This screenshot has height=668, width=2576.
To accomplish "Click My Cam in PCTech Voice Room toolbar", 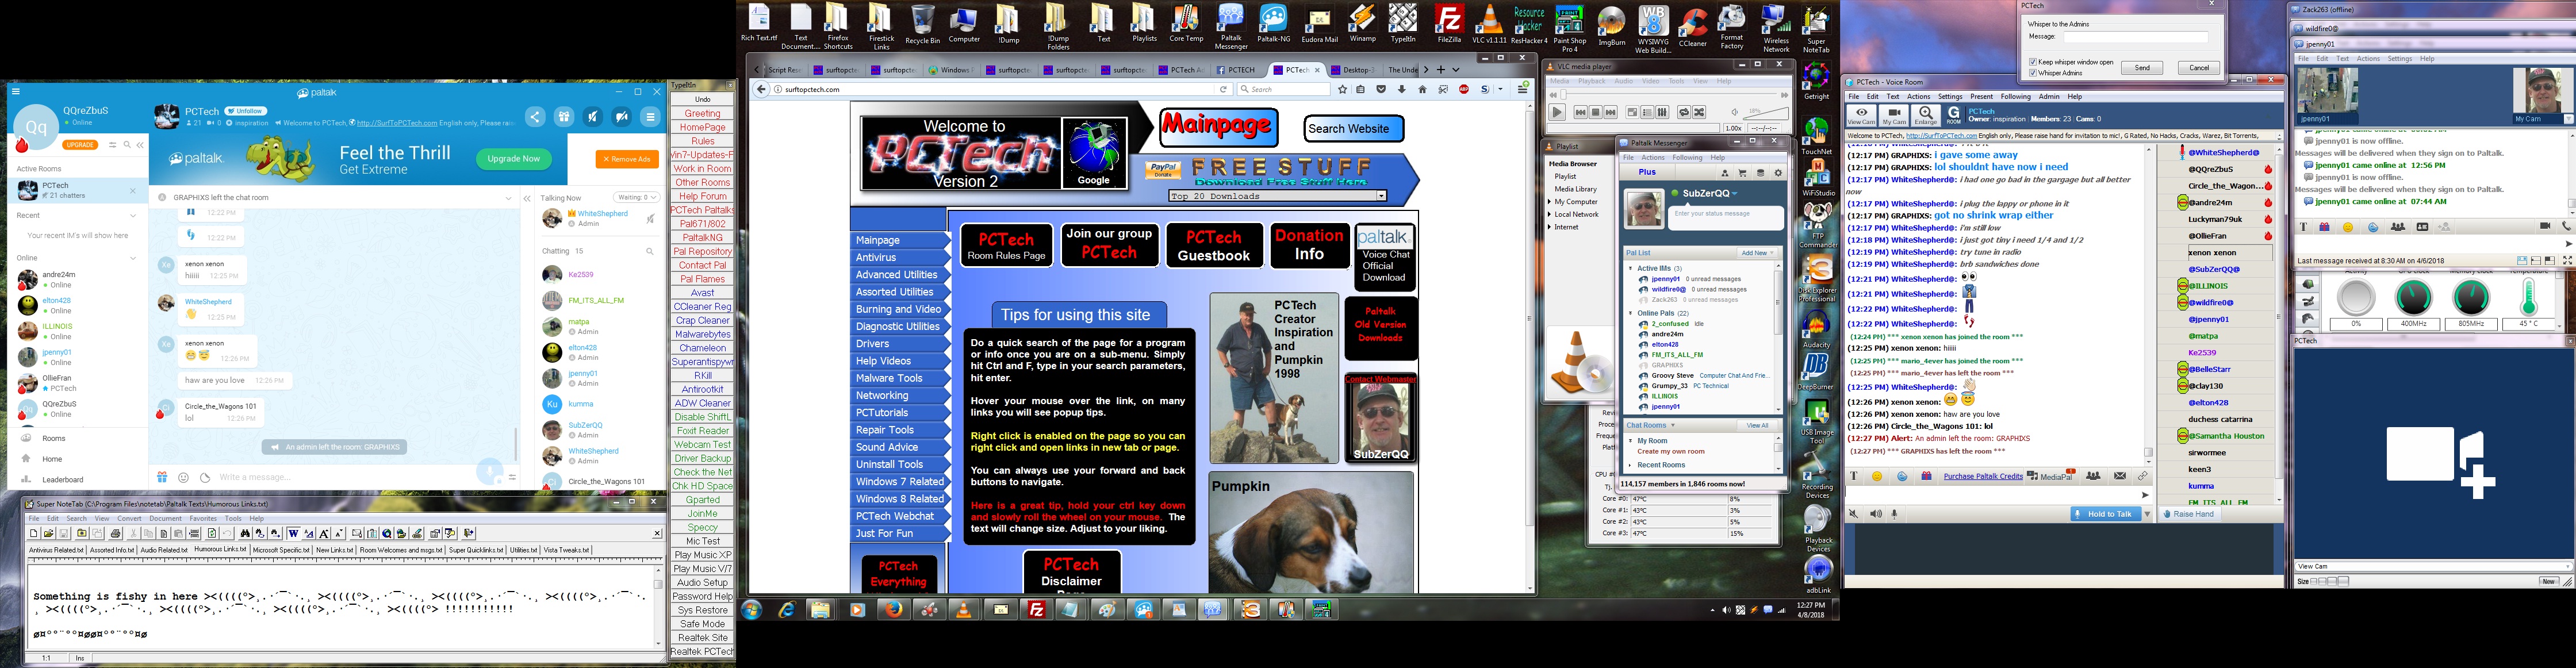I will [x=1894, y=116].
